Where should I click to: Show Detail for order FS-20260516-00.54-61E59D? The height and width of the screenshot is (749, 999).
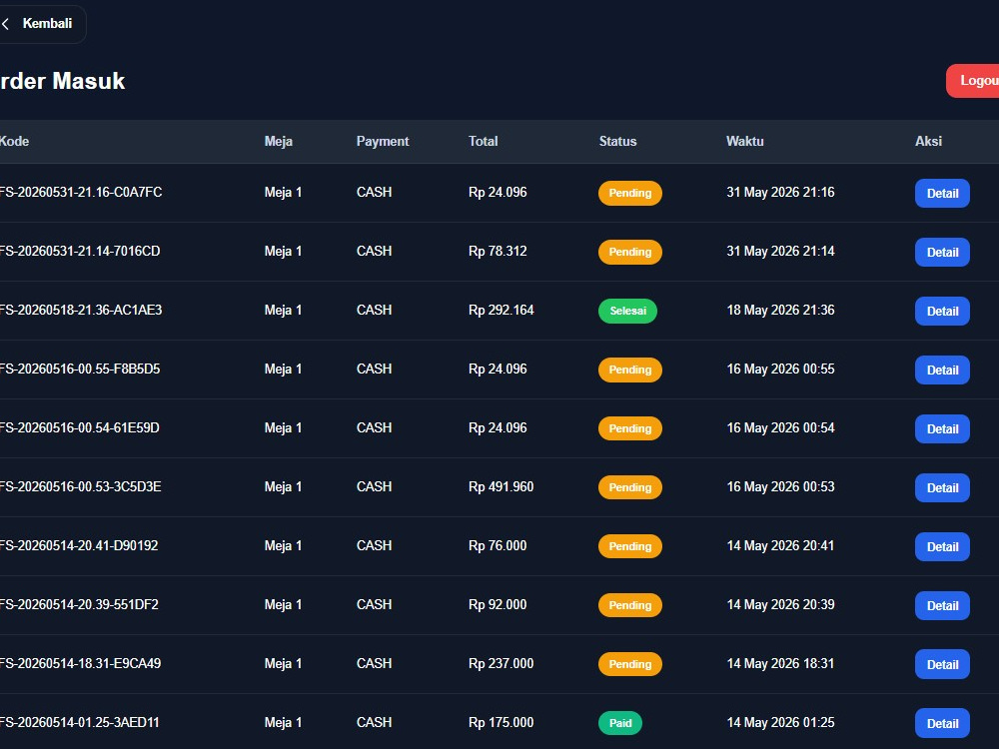tap(942, 428)
